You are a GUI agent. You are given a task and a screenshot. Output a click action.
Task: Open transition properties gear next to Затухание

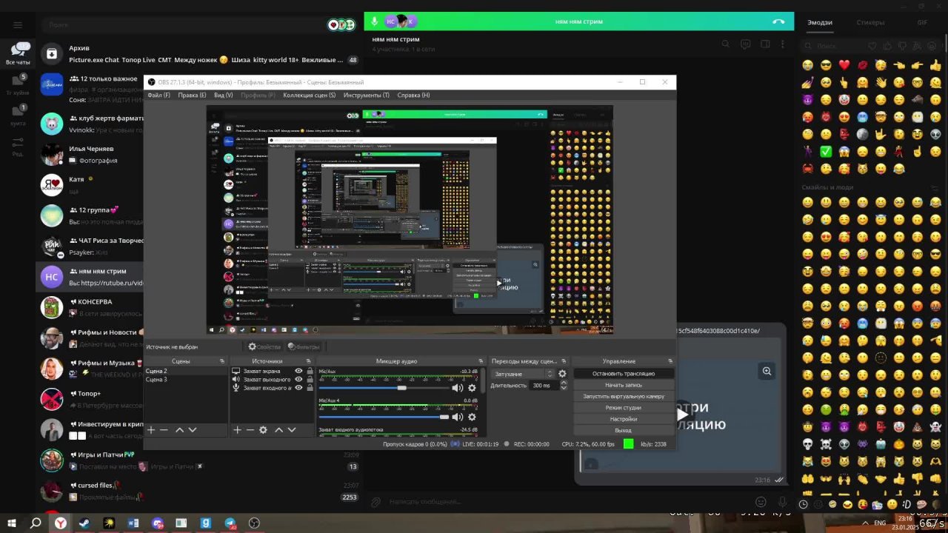tap(562, 374)
